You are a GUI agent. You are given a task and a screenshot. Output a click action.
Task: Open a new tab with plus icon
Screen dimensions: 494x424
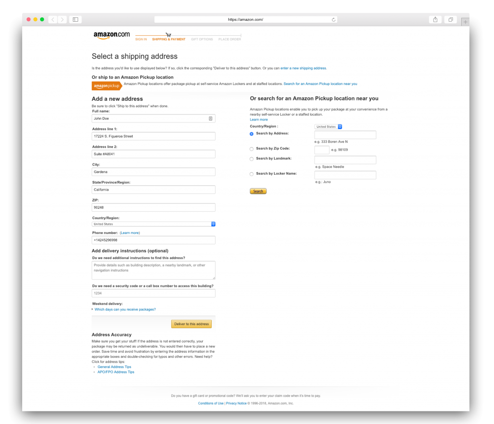tap(465, 22)
